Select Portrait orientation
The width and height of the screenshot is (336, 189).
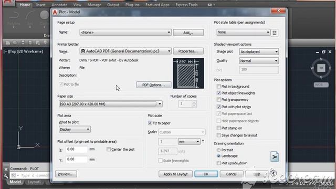218,150
